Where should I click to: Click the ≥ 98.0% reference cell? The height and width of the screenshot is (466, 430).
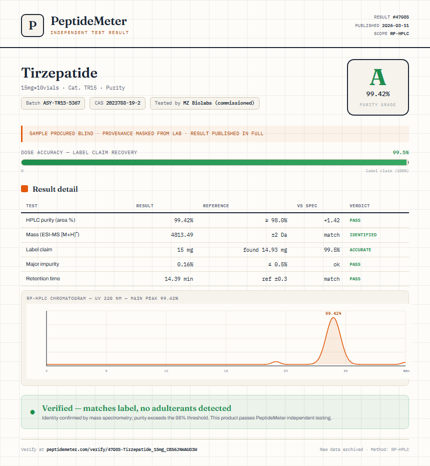pyautogui.click(x=276, y=220)
